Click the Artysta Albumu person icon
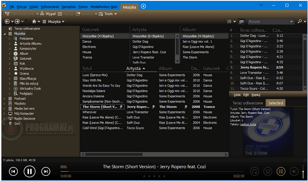The image size is (308, 181). [x=16, y=43]
